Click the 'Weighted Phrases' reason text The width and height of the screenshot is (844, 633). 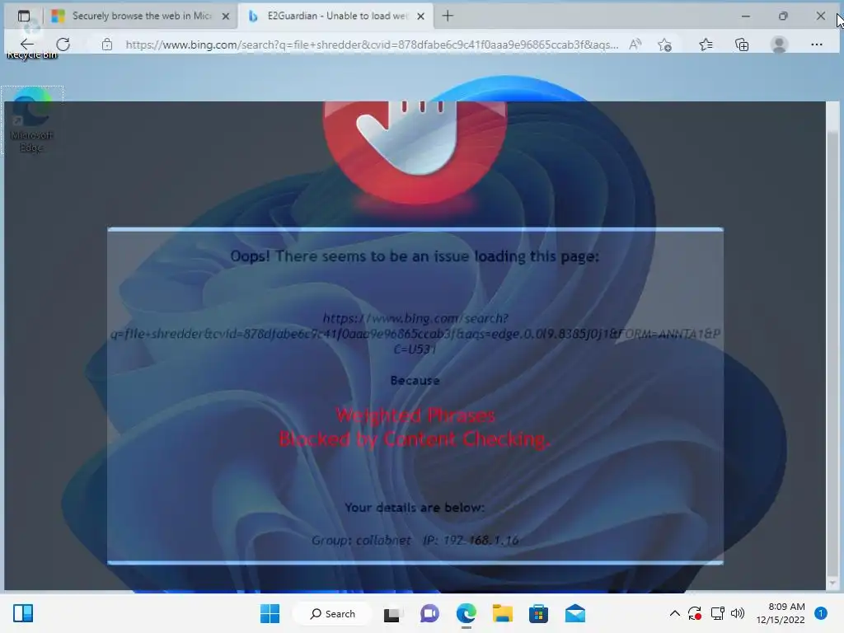(415, 415)
